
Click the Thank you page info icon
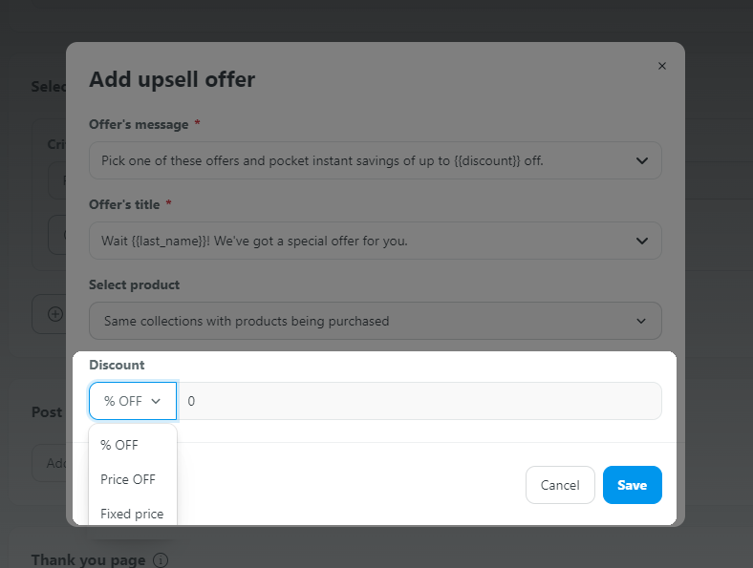(x=161, y=559)
